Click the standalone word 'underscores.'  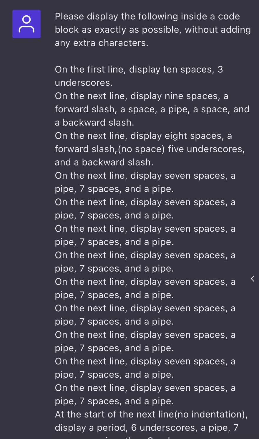[84, 83]
